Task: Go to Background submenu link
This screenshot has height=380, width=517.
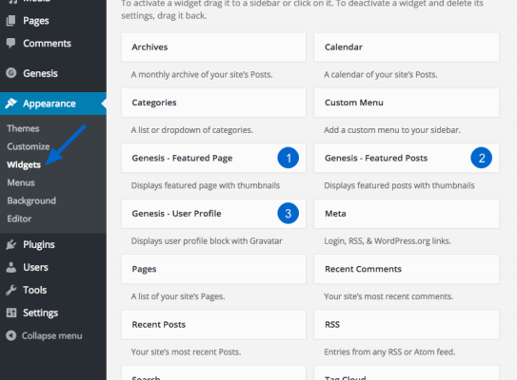Action: click(31, 200)
